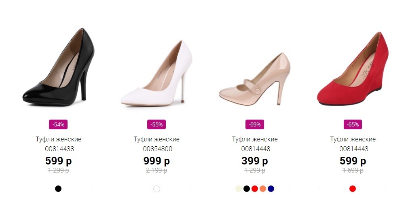The image size is (404, 198).
Task: Open the red wedge shoe image
Action: click(x=353, y=71)
